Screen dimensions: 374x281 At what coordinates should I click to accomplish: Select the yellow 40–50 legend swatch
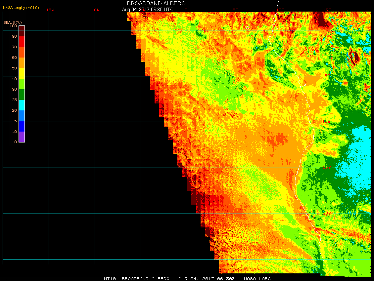pos(22,73)
